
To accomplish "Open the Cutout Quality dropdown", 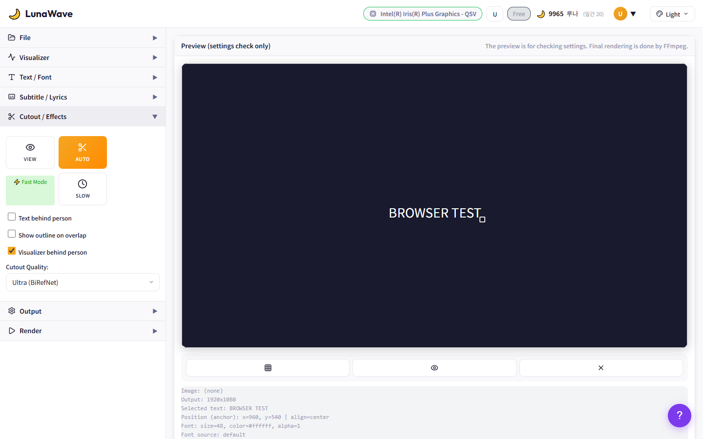I will click(x=83, y=282).
